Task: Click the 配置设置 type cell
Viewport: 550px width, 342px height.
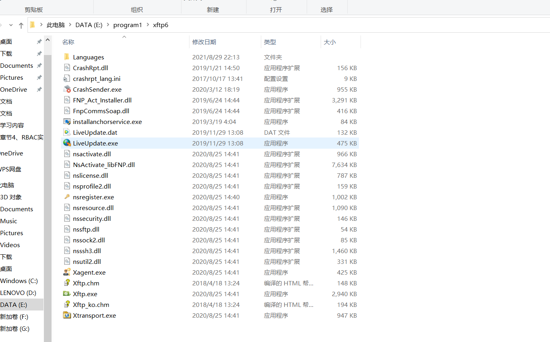Action: pyautogui.click(x=276, y=79)
